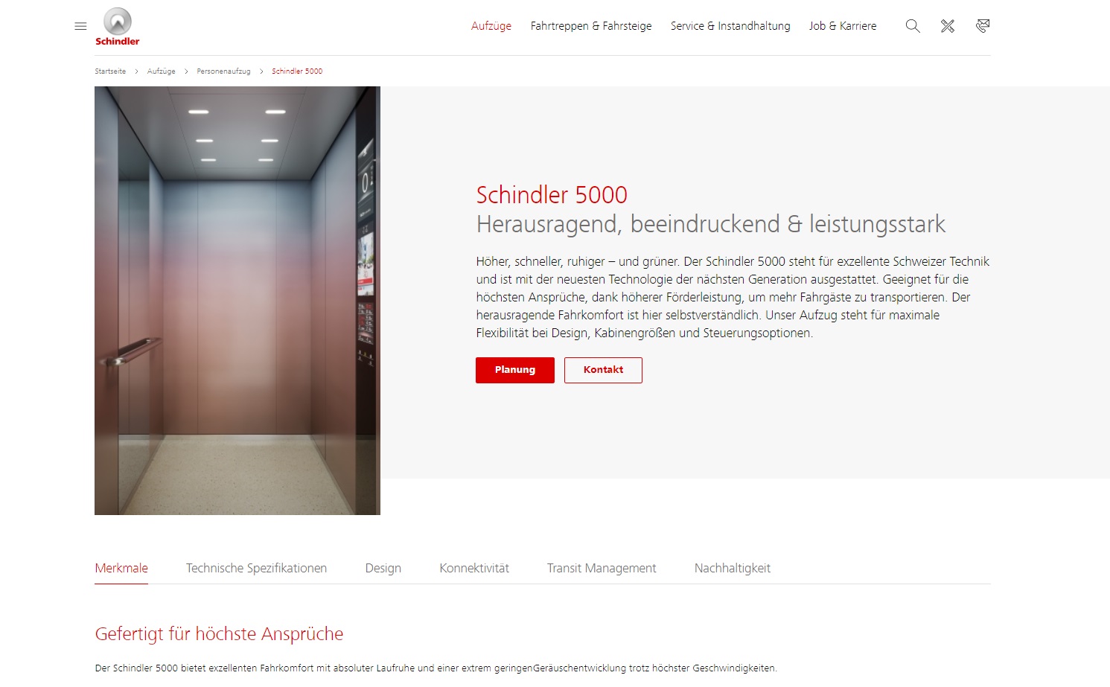Viewport: 1110px width, 687px height.
Task: Open the Aufzüge menu
Action: 491,26
